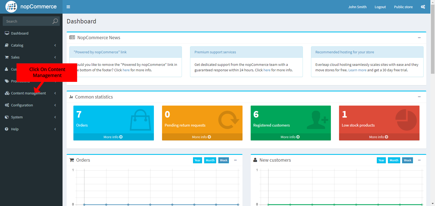Click More info on Low stock products tile

[379, 137]
